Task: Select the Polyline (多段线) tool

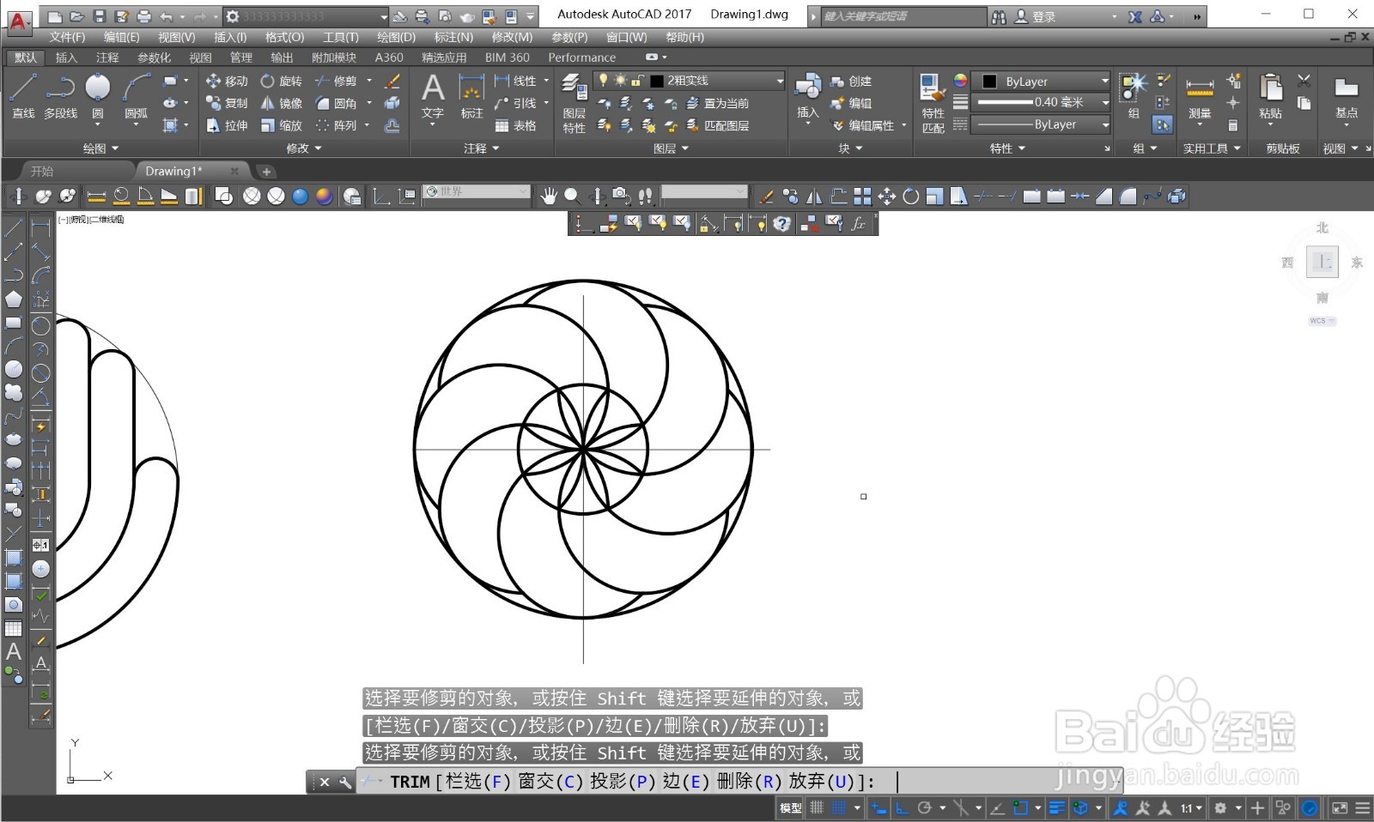Action: (x=60, y=94)
